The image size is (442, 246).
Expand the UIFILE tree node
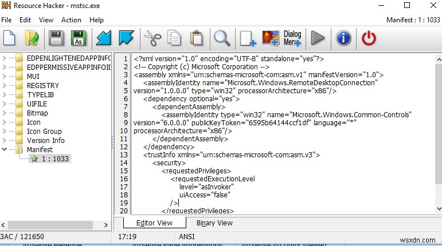point(4,104)
